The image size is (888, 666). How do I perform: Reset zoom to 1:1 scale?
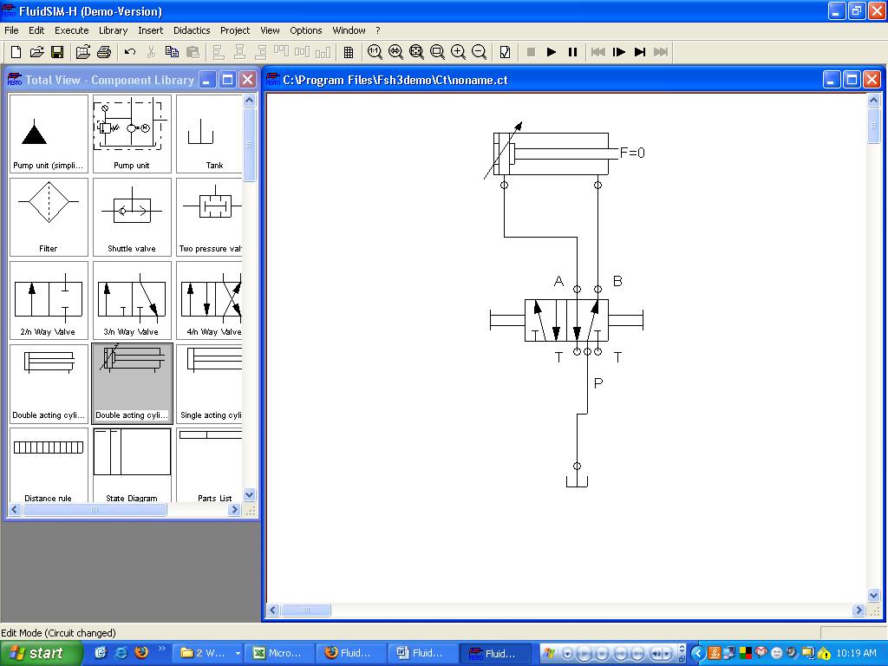pos(375,52)
